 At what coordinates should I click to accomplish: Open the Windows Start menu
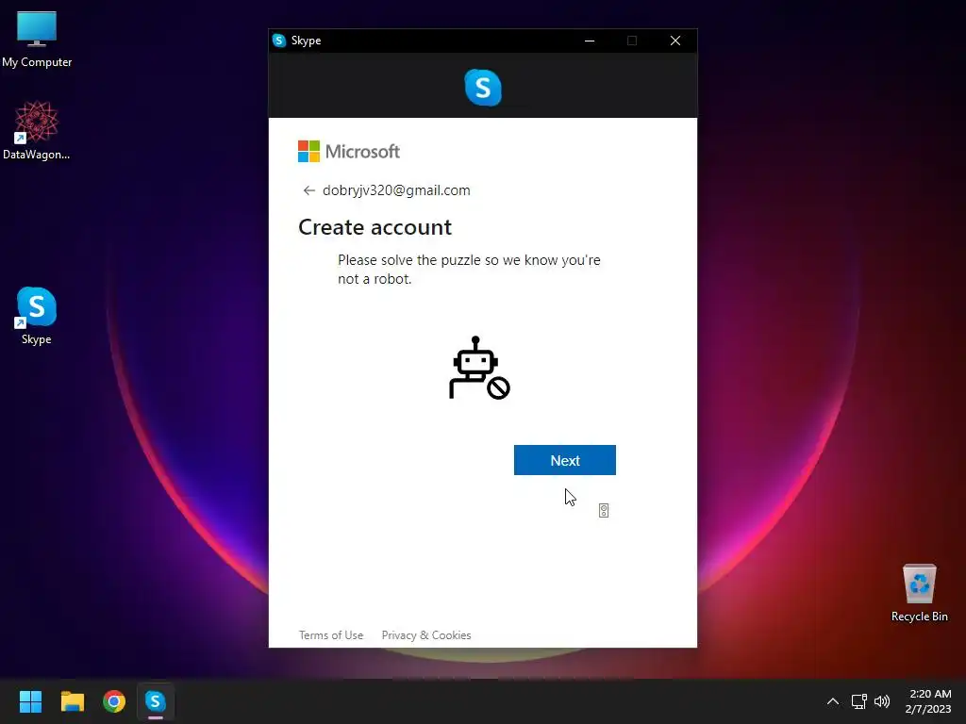click(30, 701)
